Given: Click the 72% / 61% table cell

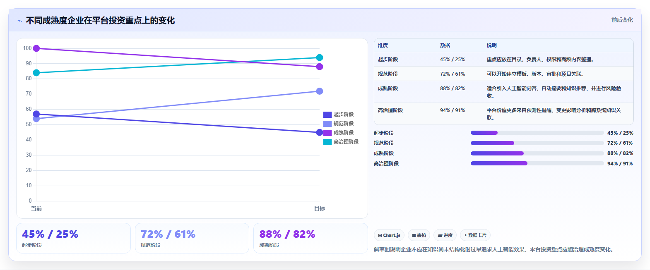Looking at the screenshot, I should (453, 74).
